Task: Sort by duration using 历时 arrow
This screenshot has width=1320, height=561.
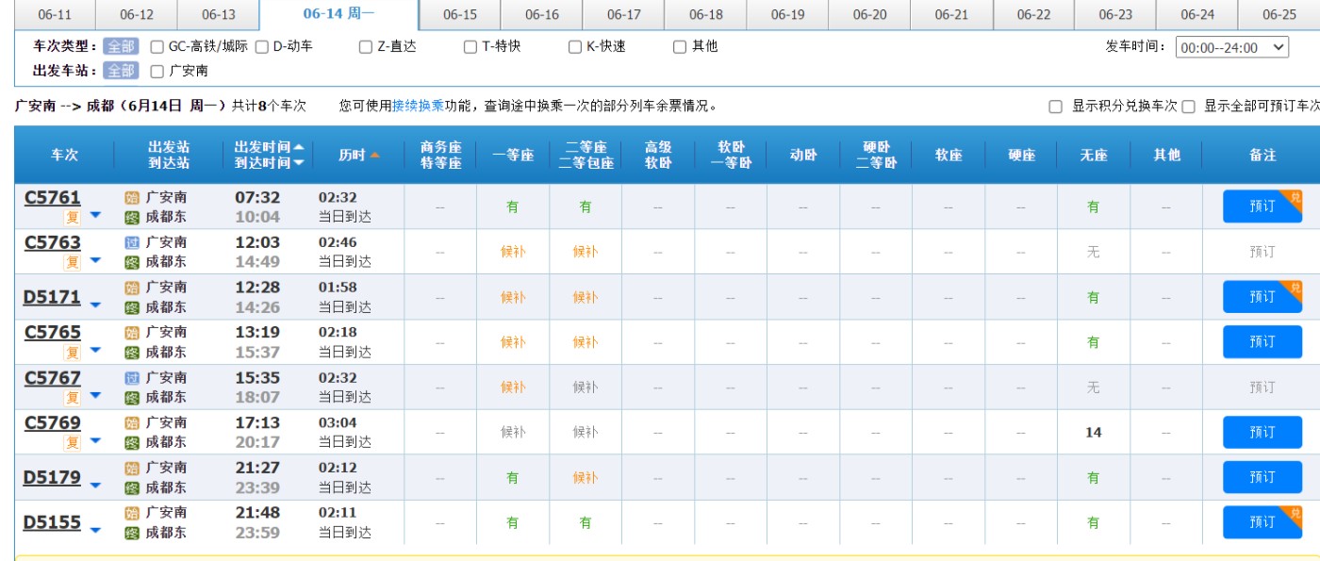Action: (374, 155)
